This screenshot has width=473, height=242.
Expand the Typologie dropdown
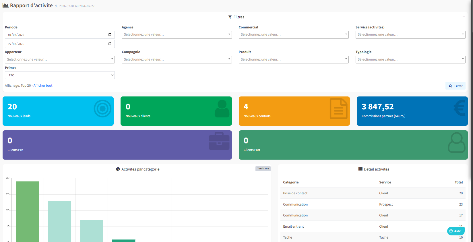coord(410,59)
